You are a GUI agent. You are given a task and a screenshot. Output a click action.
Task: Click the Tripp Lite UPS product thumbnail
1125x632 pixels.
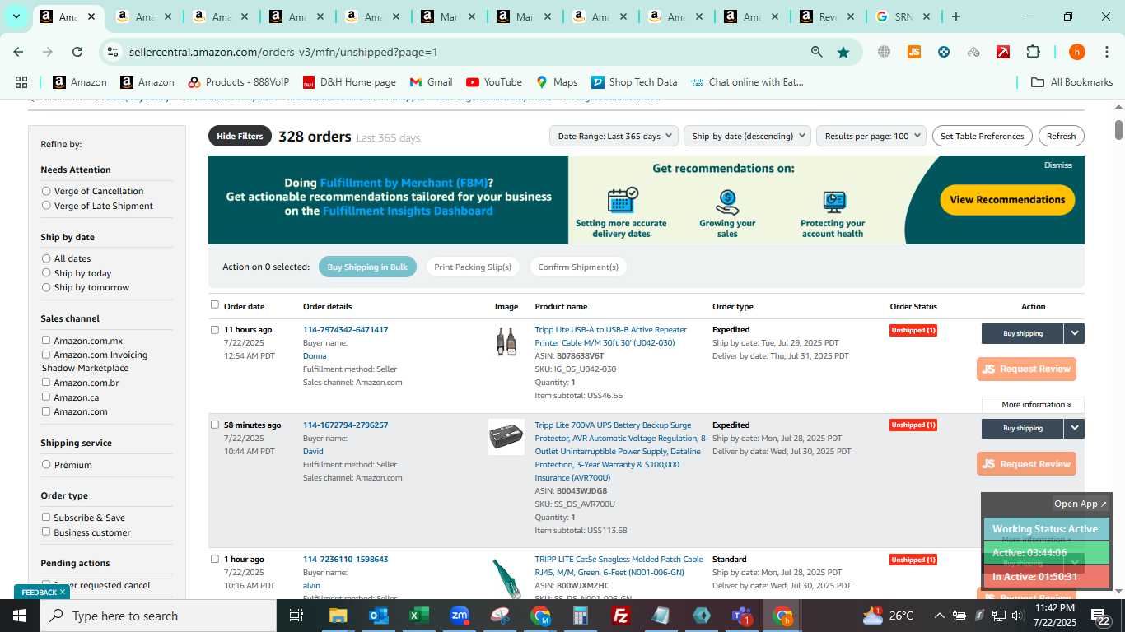tap(506, 436)
